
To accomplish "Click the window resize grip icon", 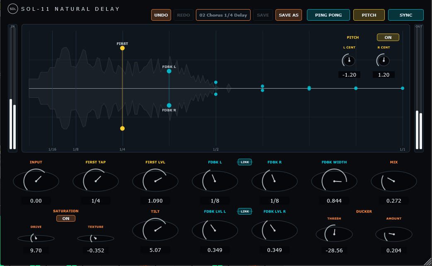I will [x=428, y=261].
